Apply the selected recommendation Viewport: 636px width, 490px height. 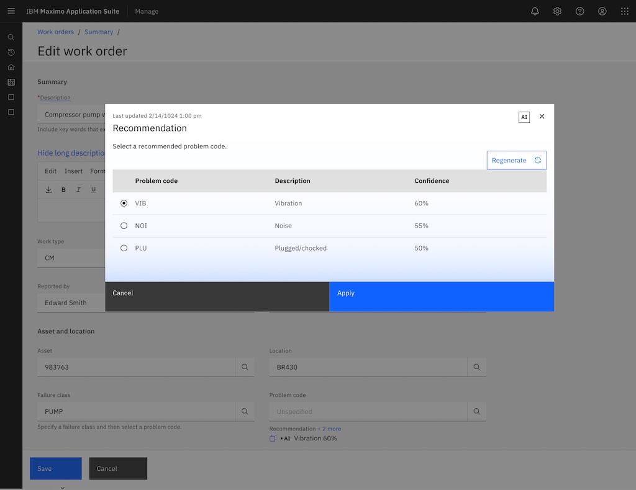[x=442, y=296]
